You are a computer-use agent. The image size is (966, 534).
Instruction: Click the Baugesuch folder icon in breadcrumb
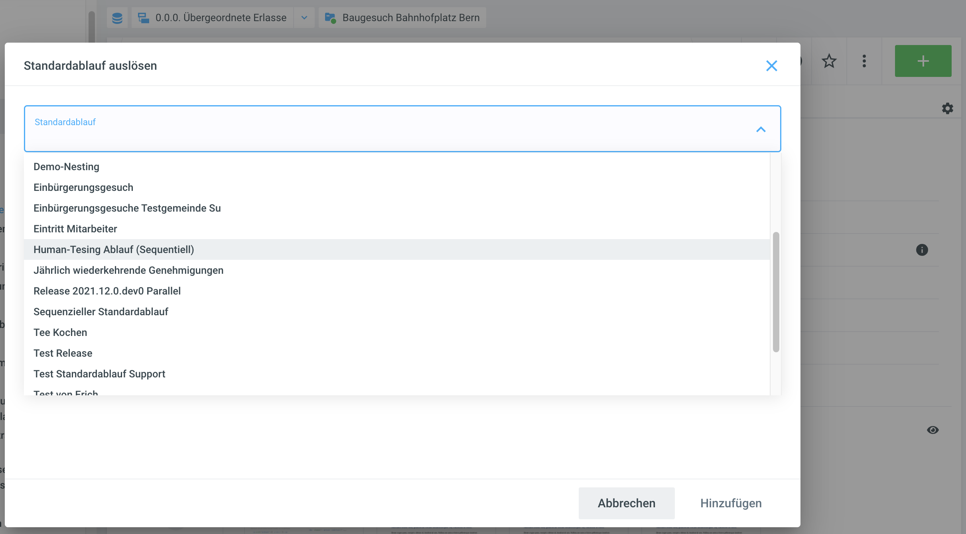coord(330,18)
